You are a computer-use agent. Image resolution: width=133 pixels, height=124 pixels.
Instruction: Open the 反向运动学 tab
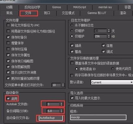pos(32,7)
